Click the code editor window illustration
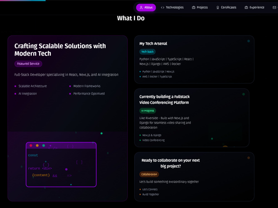 pos(61,164)
